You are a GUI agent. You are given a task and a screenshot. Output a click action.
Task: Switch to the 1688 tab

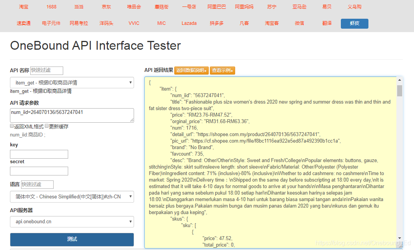tap(51, 7)
